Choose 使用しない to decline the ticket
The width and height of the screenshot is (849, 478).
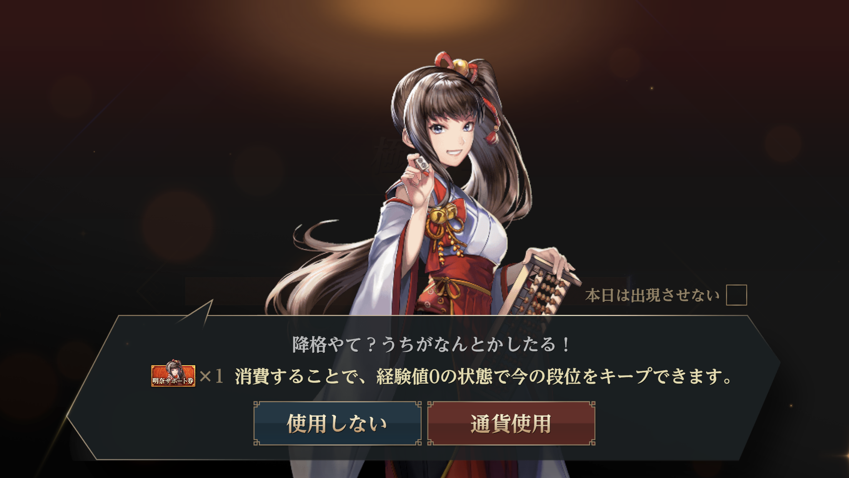click(x=337, y=423)
